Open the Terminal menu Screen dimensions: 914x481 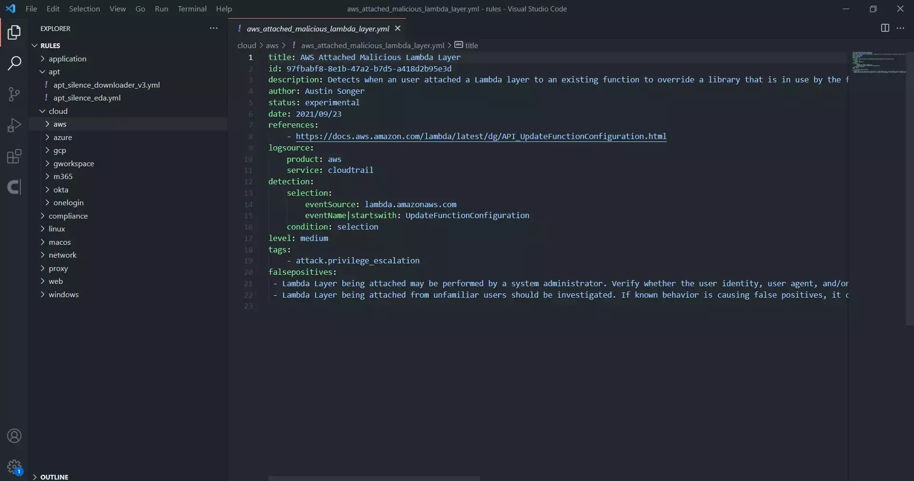(192, 9)
